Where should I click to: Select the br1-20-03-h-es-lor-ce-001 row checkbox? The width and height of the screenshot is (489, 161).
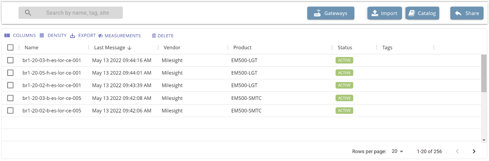(x=10, y=60)
